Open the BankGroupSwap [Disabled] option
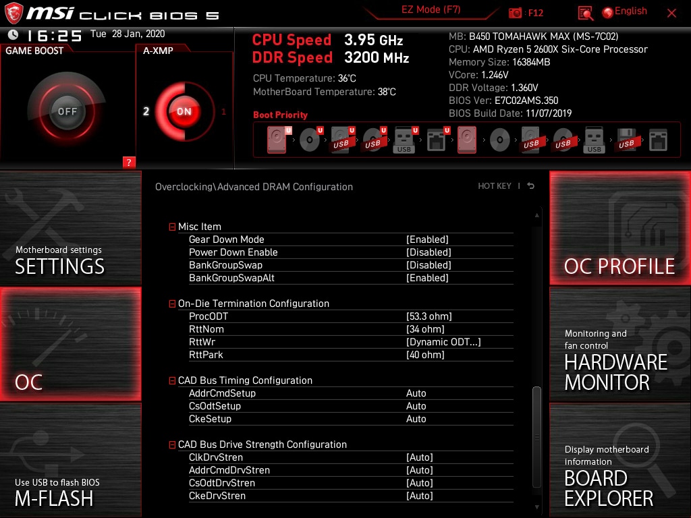This screenshot has height=518, width=691. click(x=351, y=265)
